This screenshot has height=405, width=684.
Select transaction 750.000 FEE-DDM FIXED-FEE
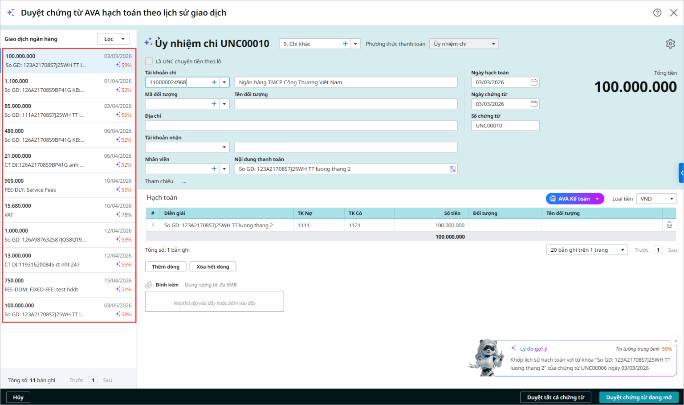(x=69, y=285)
